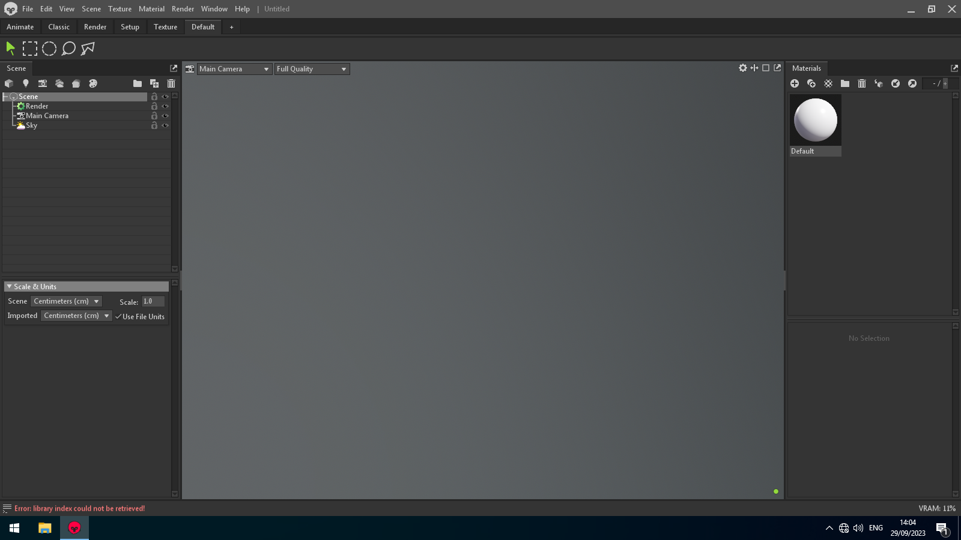The image size is (961, 540).
Task: Select the elliptical marquee selection tool
Action: coord(49,49)
